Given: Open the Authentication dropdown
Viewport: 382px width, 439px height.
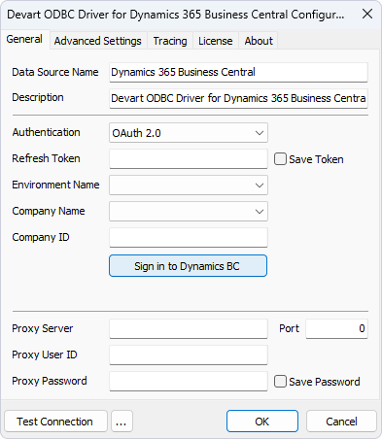Looking at the screenshot, I should pyautogui.click(x=189, y=133).
